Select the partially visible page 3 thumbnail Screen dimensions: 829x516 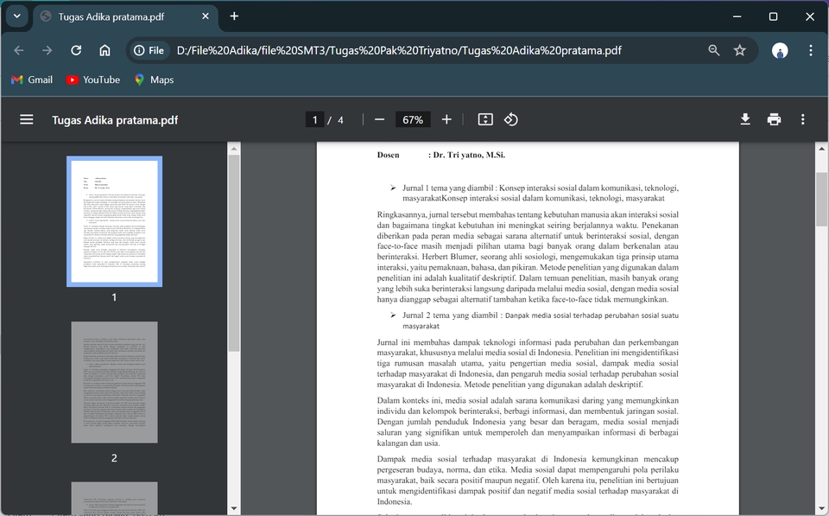pos(114,498)
